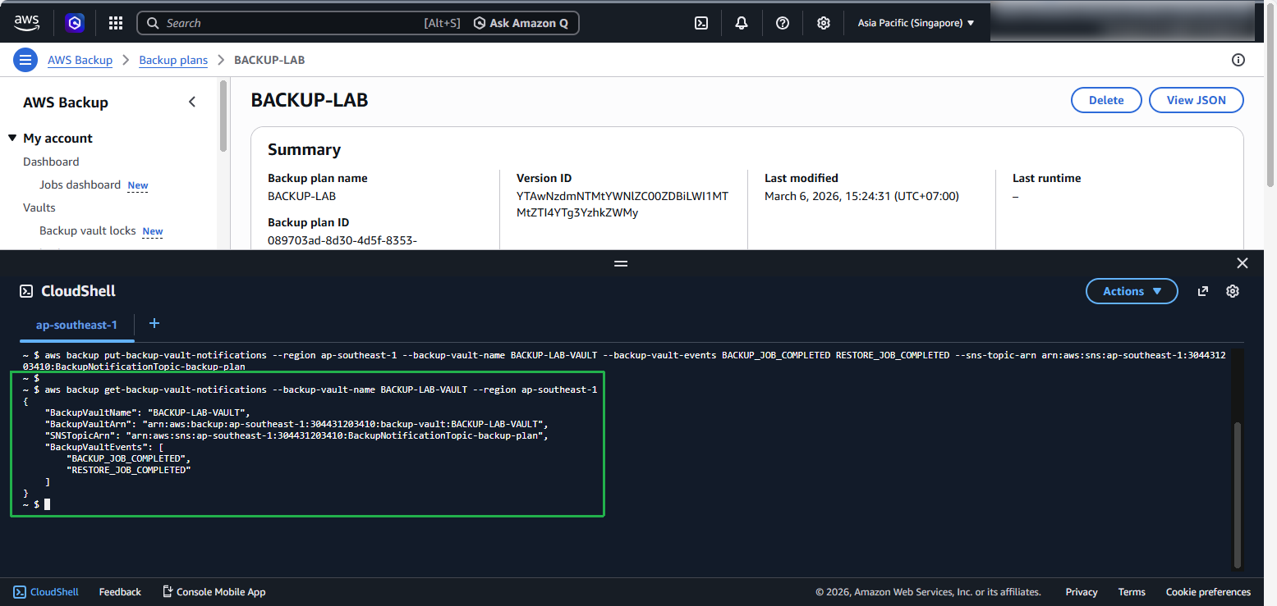This screenshot has width=1277, height=606.
Task: Open Privacy link in footer
Action: [x=1082, y=591]
